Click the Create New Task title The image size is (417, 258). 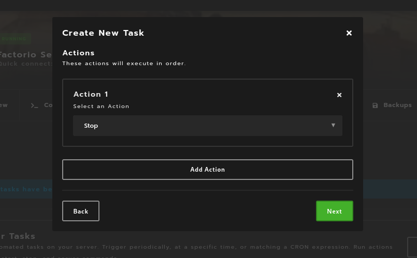103,33
